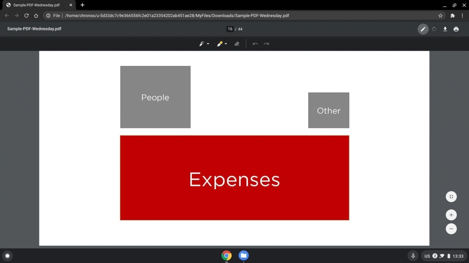Image resolution: width=469 pixels, height=263 pixels.
Task: Open the Chrome extensions menu
Action: coord(452,15)
